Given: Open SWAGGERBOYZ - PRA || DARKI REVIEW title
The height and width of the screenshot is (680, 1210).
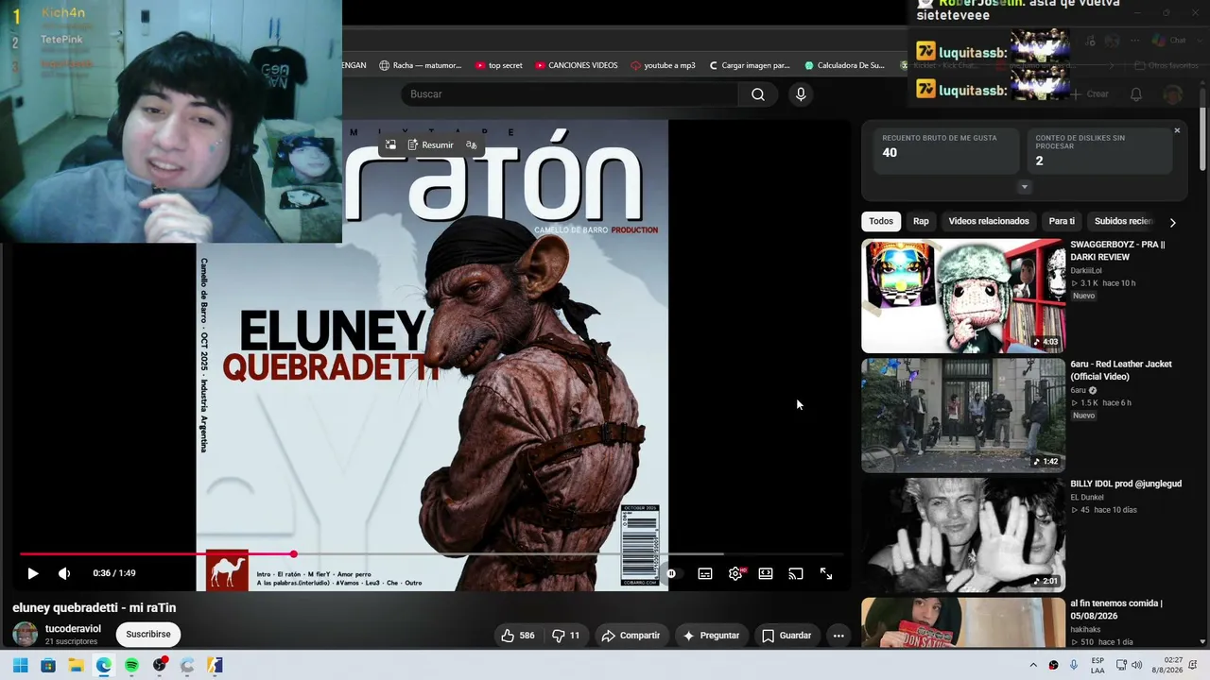Looking at the screenshot, I should coord(1117,250).
